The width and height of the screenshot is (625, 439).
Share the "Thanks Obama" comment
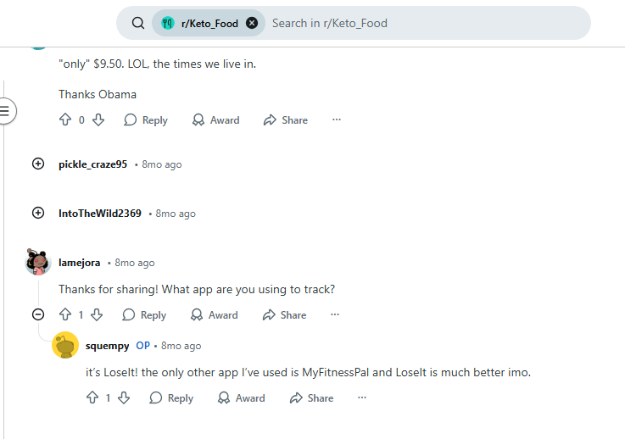[286, 120]
